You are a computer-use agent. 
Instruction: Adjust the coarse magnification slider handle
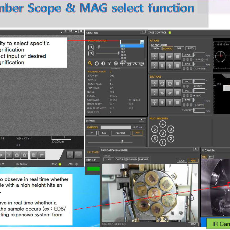(x=99, y=47)
